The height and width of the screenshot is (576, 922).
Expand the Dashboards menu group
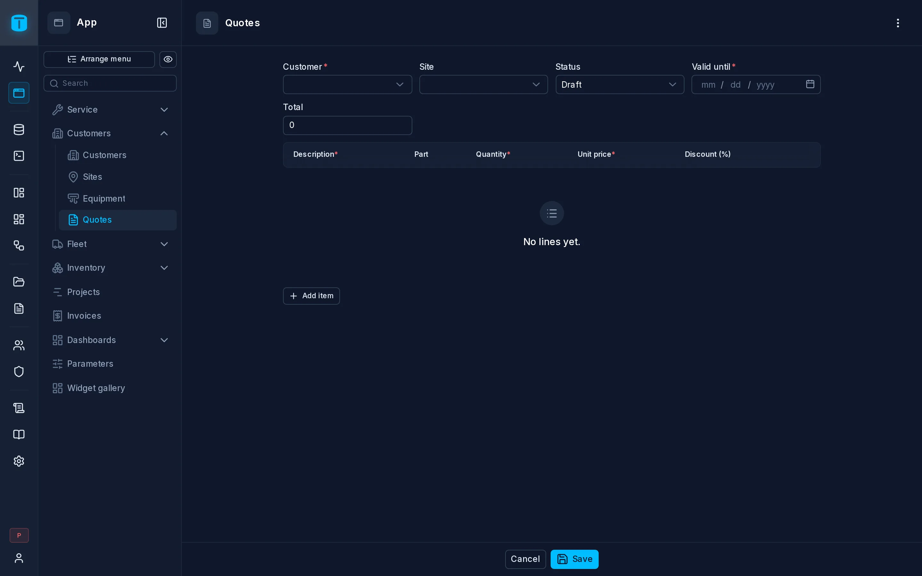click(110, 340)
